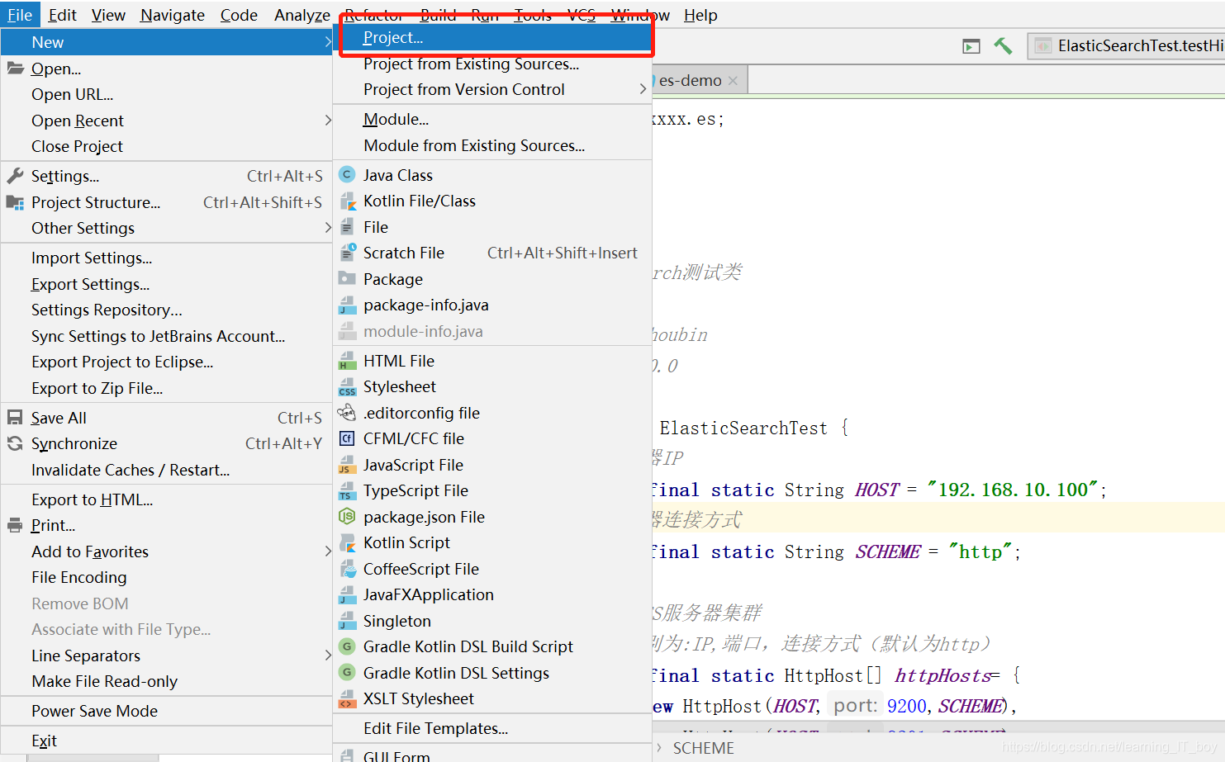Click the Kotlin File/Class icon
Viewport: 1225px width, 762px height.
[348, 201]
